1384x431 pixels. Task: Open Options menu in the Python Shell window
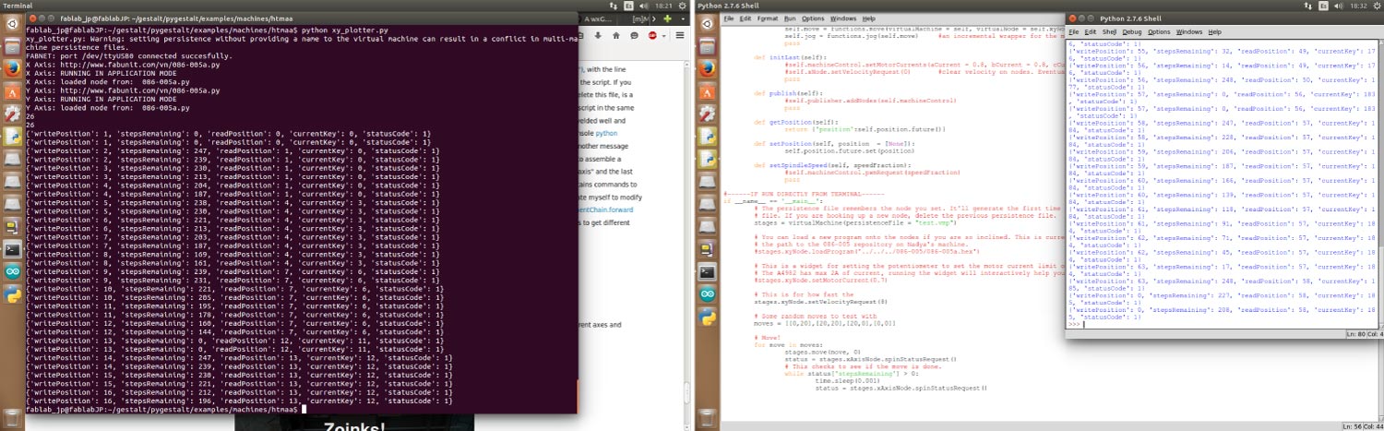pyautogui.click(x=1159, y=31)
